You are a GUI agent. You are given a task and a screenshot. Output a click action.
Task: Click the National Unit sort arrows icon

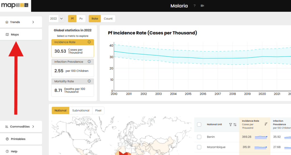click(235, 125)
